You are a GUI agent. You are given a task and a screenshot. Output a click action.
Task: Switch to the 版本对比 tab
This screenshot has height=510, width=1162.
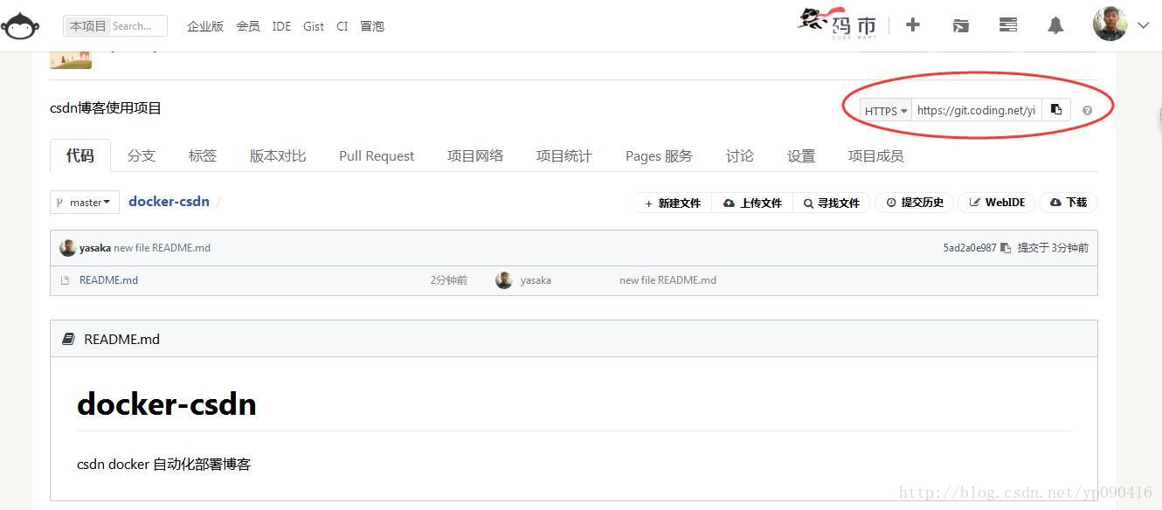coord(278,155)
